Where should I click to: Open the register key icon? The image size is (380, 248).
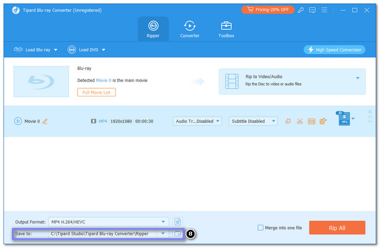[301, 10]
